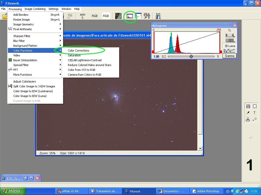Click the histogram window toolbar icon
This screenshot has width=261, height=195.
click(130, 16)
